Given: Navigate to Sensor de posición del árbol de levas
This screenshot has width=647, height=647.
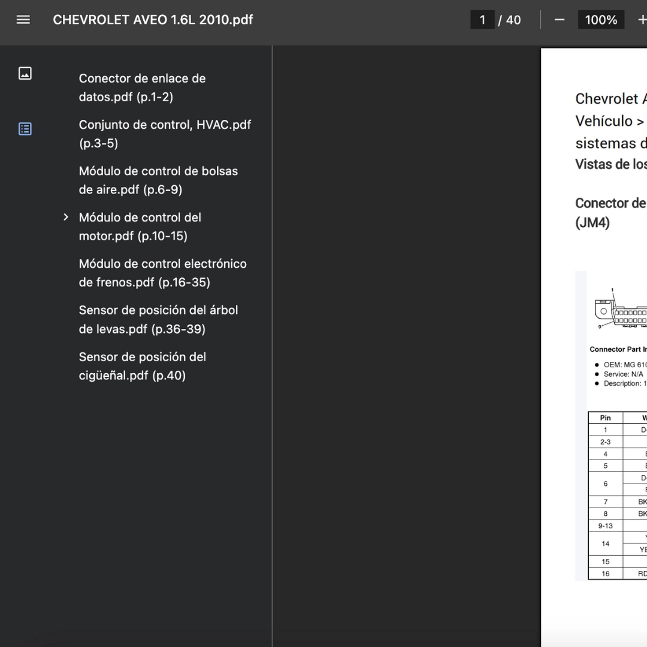Looking at the screenshot, I should (158, 319).
